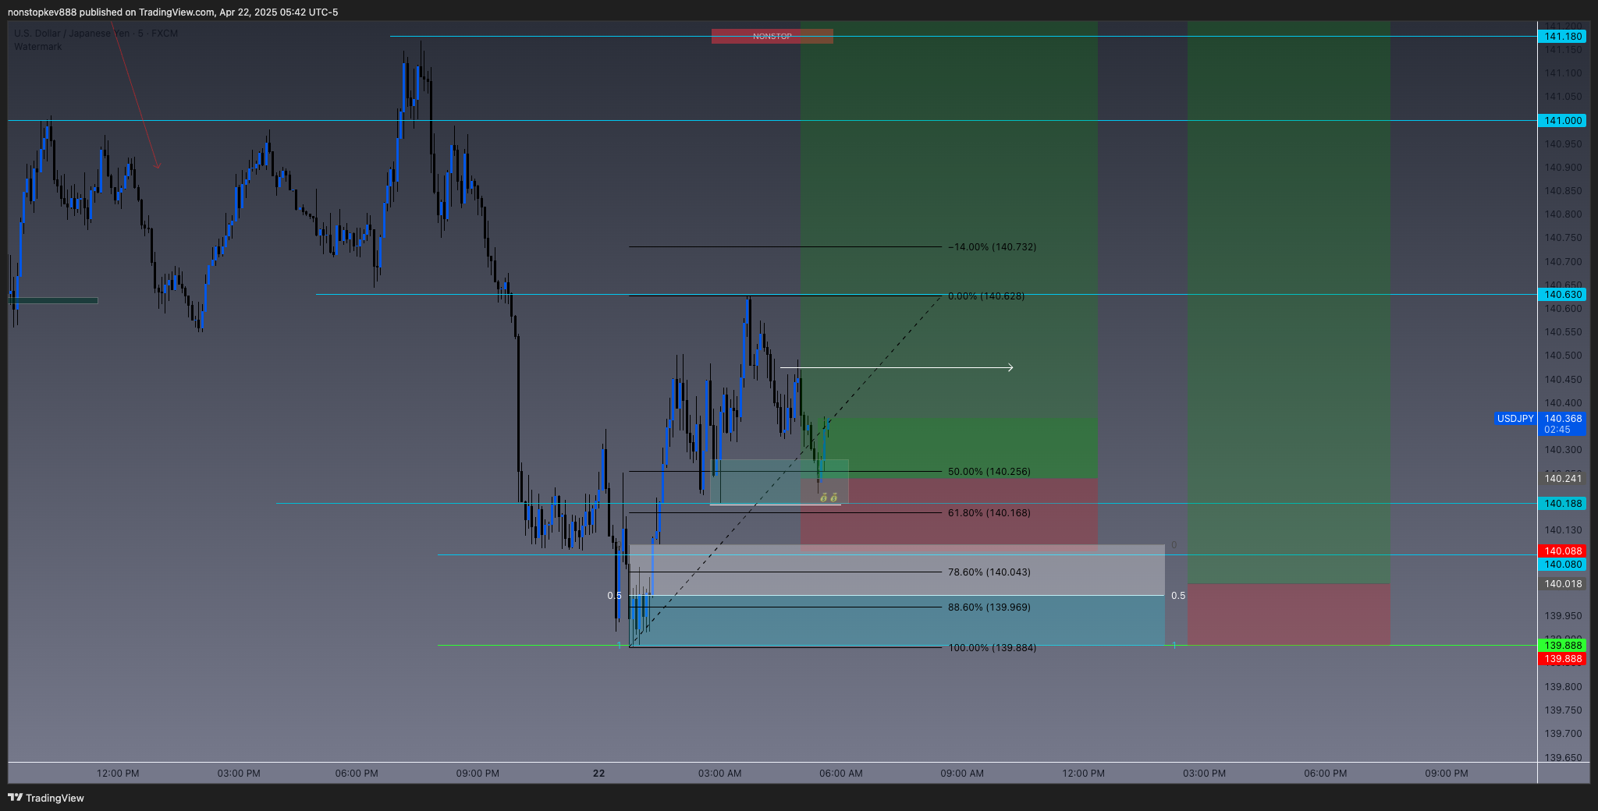
Task: Click the TradingView logo at the bottom
Action: [46, 798]
